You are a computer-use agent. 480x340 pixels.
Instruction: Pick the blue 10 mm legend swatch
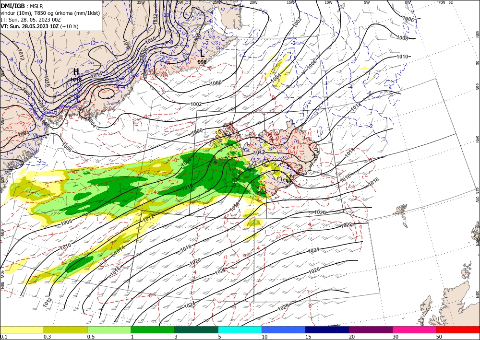(x=284, y=329)
